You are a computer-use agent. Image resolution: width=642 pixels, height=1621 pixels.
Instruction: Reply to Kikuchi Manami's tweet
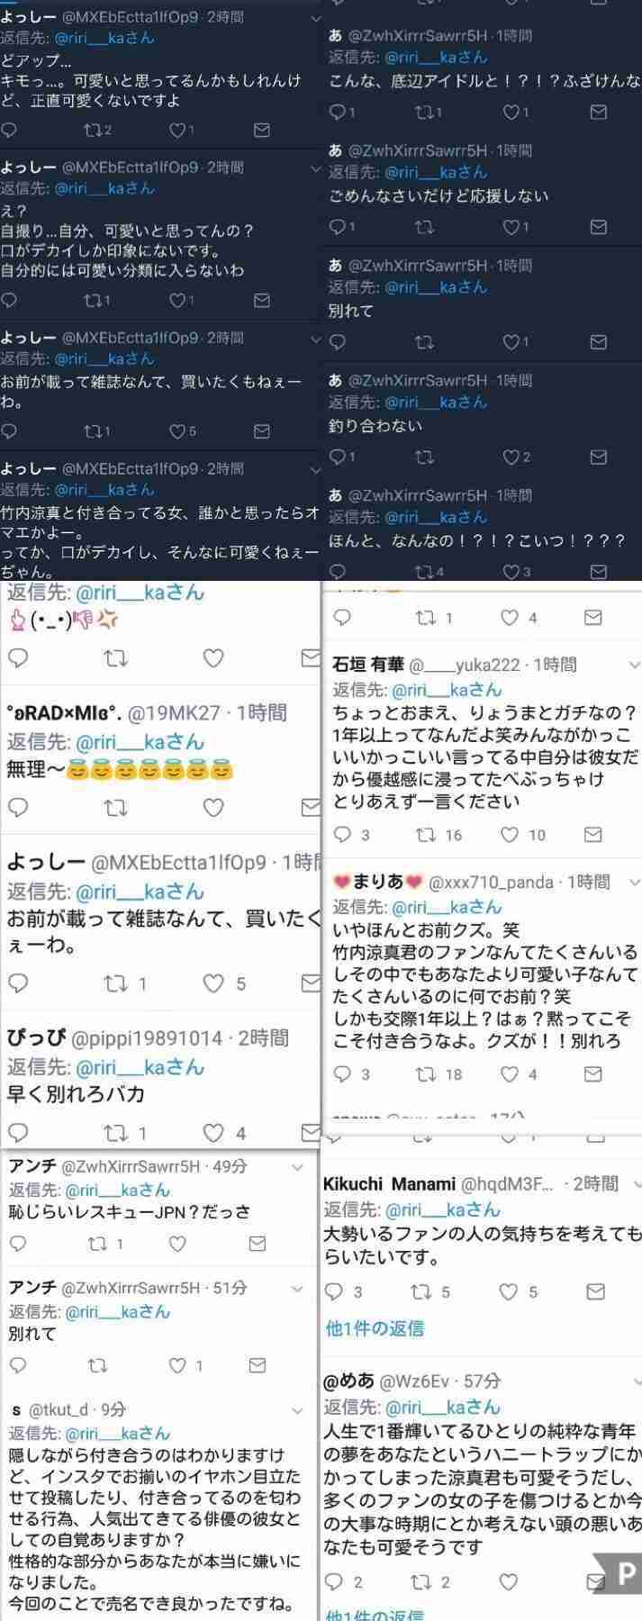point(333,1291)
